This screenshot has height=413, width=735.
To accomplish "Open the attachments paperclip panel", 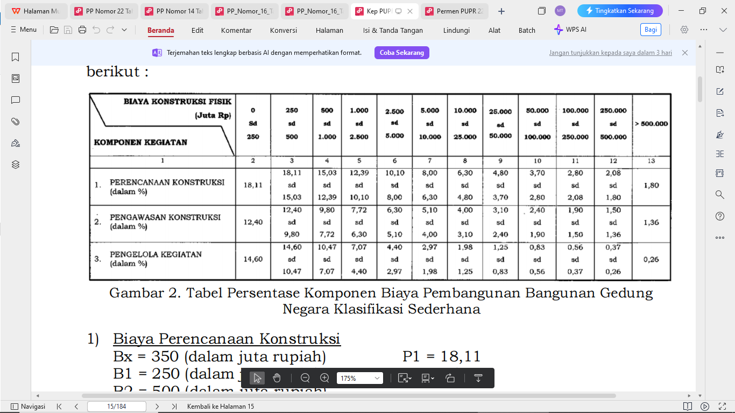I will (x=16, y=122).
